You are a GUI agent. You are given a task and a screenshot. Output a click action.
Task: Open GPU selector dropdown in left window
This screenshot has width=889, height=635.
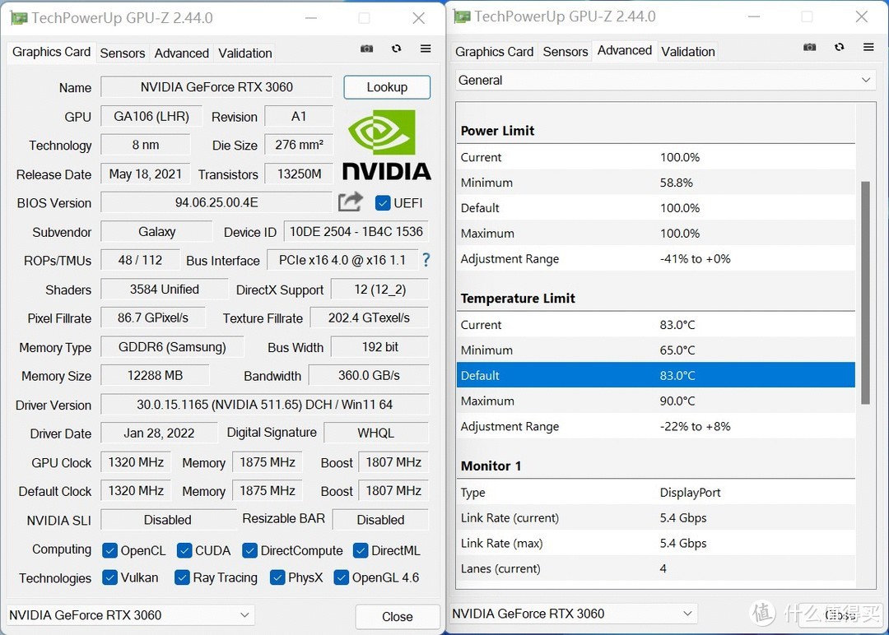[x=130, y=615]
